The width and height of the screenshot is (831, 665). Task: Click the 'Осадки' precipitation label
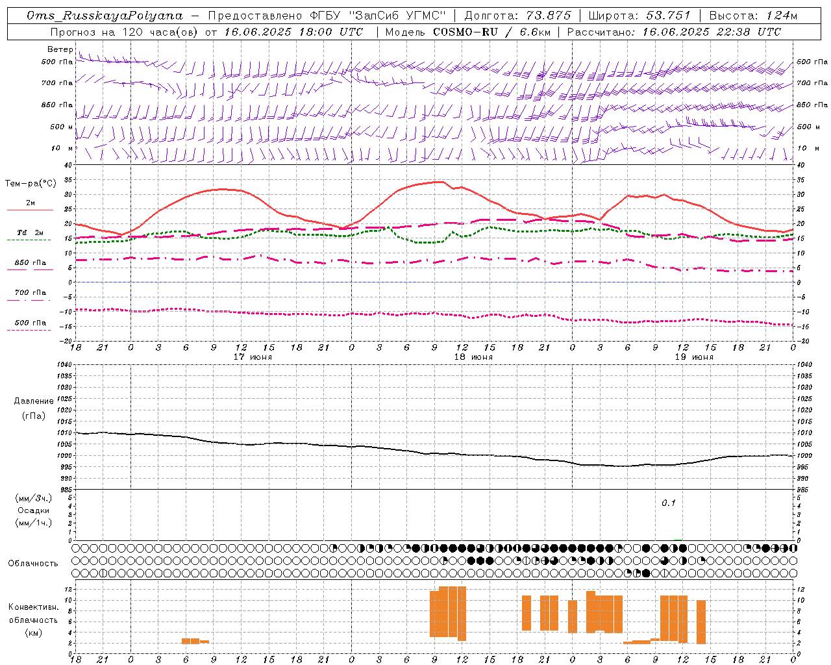pos(34,510)
